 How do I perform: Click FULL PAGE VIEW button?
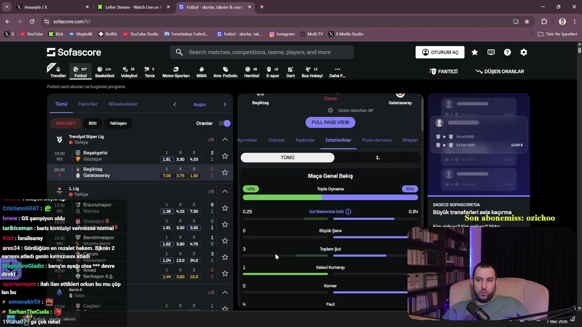(330, 122)
